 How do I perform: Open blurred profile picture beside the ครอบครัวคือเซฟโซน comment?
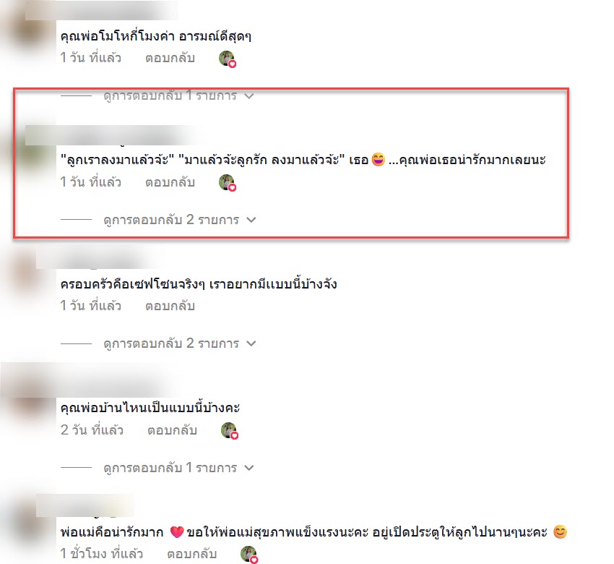tap(24, 274)
